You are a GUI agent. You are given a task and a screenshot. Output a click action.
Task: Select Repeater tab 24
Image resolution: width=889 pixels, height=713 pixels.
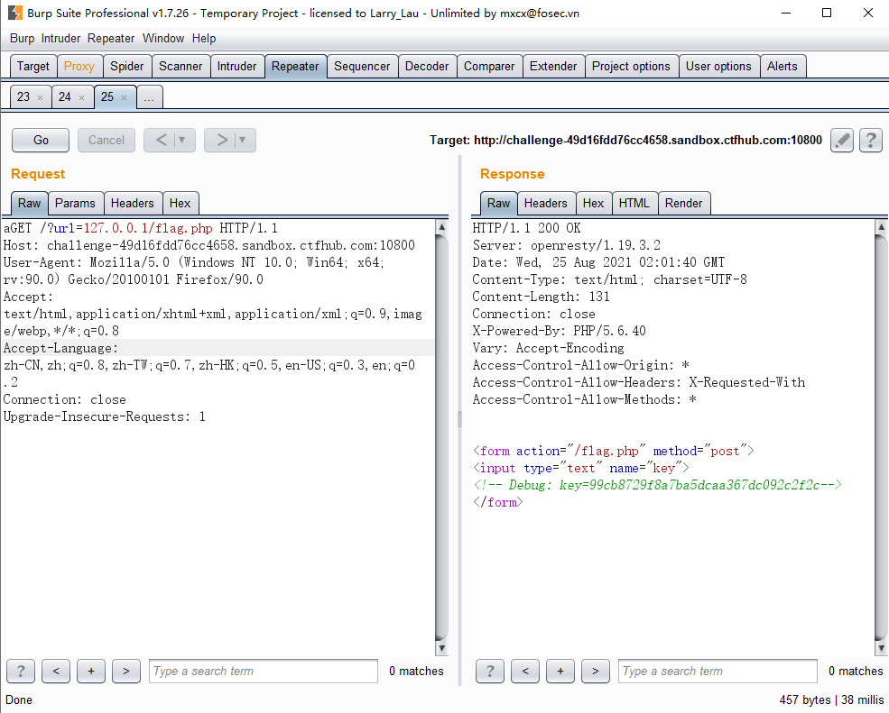65,96
